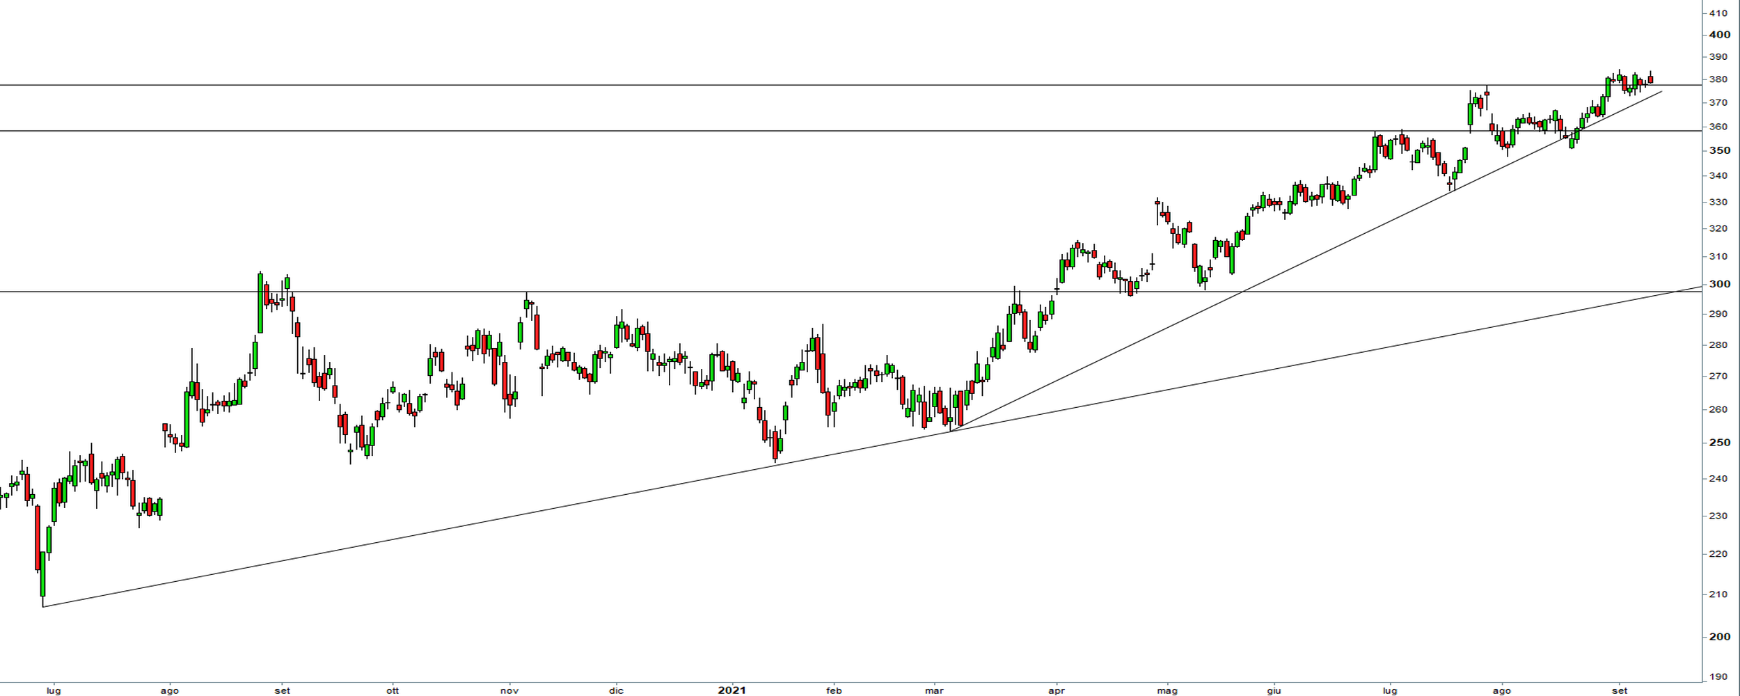Viewport: 1740px width, 696px height.
Task: Select the 'apr' month label
Action: click(x=1057, y=690)
